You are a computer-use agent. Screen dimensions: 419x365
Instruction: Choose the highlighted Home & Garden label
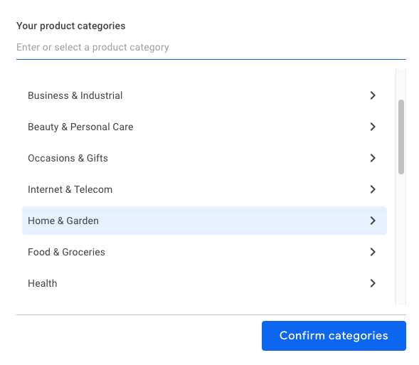coord(63,221)
